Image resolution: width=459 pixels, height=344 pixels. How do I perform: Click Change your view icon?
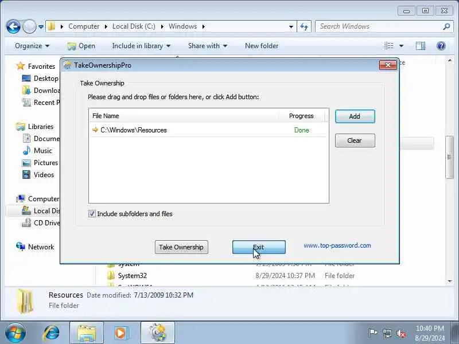click(x=389, y=46)
